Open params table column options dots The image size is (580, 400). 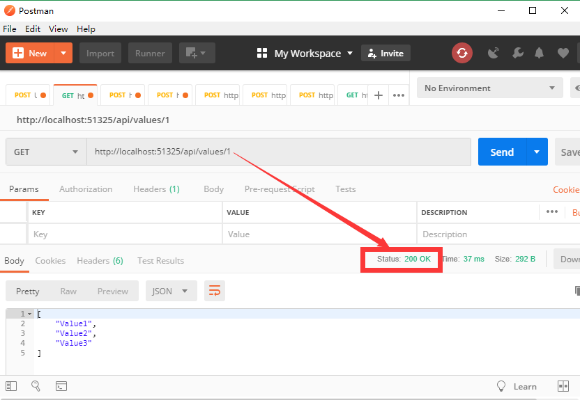coord(552,211)
